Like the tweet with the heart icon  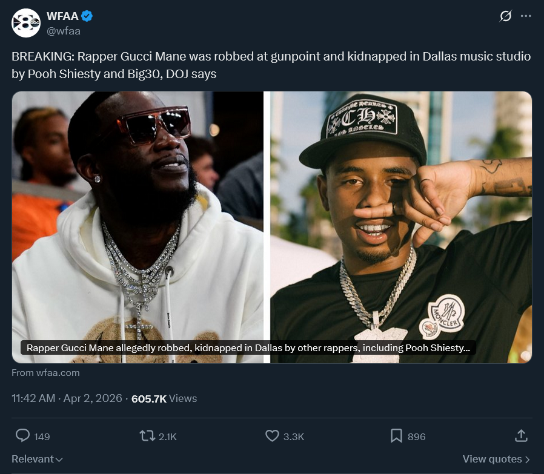click(x=272, y=436)
